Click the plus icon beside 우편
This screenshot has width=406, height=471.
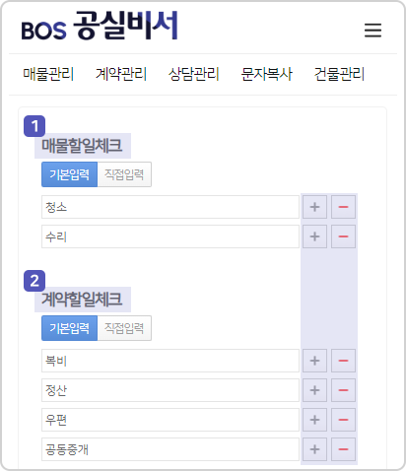[x=314, y=420]
